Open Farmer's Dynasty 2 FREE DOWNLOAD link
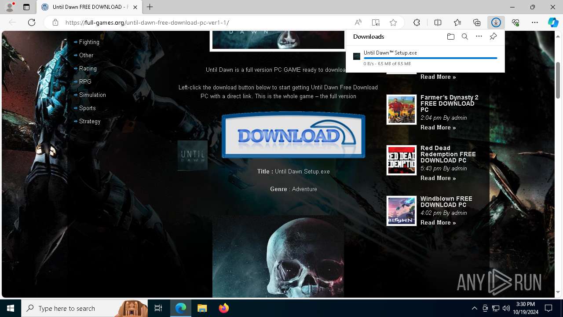563x317 pixels. pos(449,103)
